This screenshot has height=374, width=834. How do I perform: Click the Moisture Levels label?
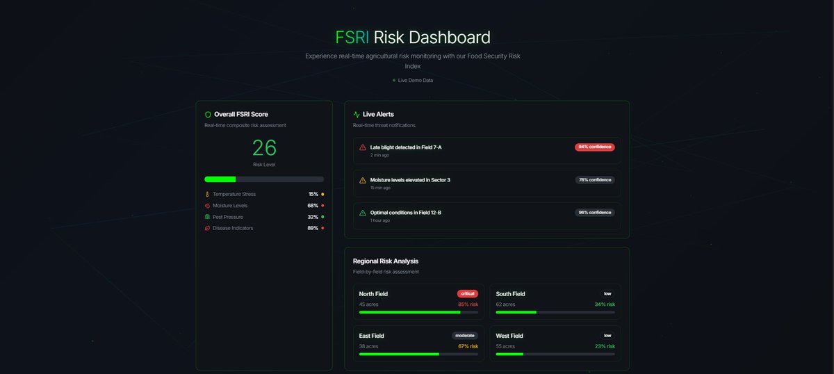230,206
